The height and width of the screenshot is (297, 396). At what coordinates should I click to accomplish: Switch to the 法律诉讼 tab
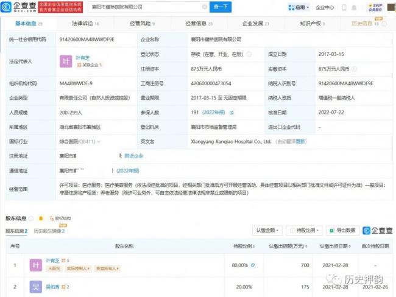pyautogui.click(x=83, y=23)
